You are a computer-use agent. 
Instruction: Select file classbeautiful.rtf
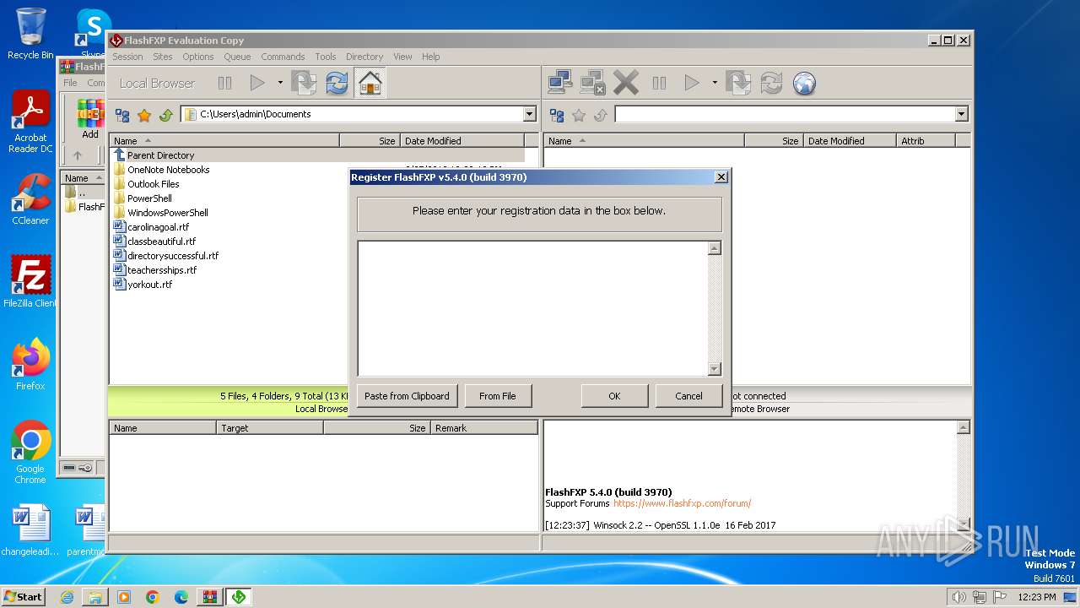pyautogui.click(x=161, y=242)
